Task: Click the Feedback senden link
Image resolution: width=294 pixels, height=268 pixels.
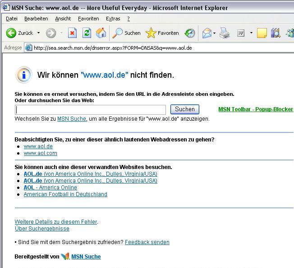Action: (x=147, y=242)
